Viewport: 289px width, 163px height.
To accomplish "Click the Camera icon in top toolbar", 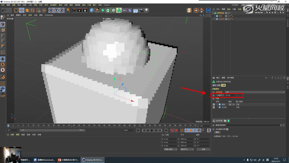I will (141, 10).
